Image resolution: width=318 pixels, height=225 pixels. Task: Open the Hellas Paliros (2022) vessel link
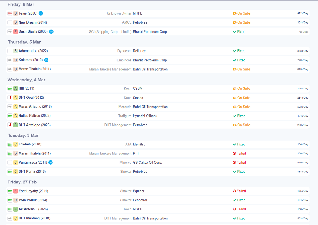(x=34, y=116)
